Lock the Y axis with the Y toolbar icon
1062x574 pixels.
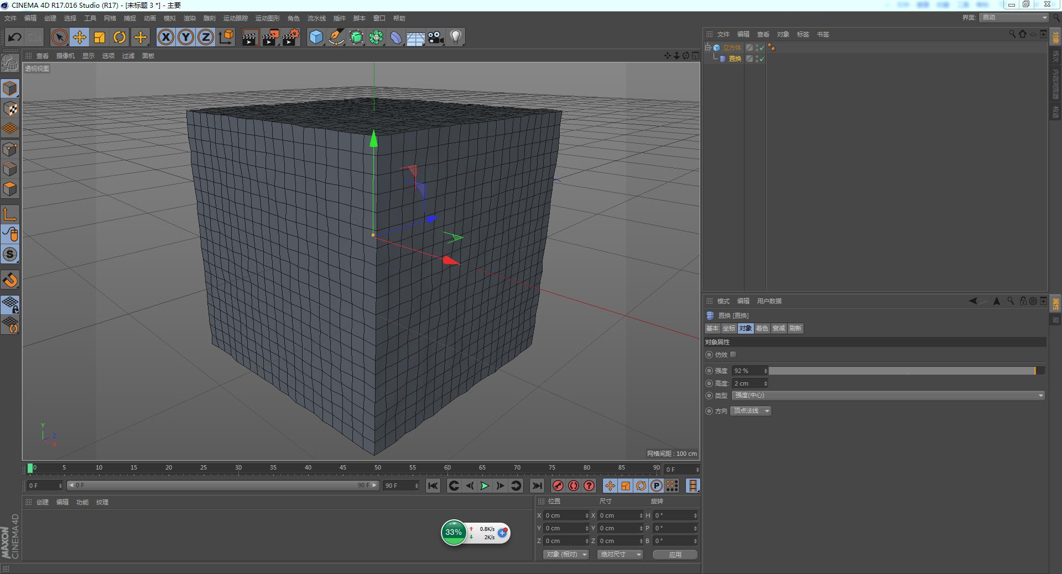tap(186, 37)
